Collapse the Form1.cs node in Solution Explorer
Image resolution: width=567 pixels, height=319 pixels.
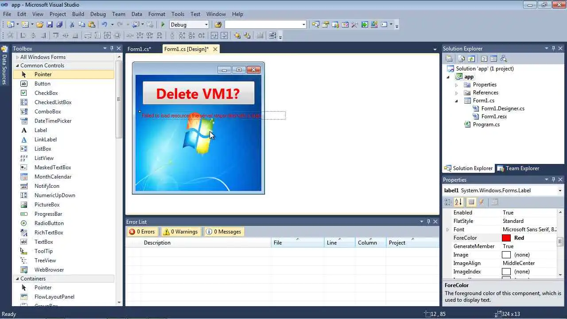point(456,101)
